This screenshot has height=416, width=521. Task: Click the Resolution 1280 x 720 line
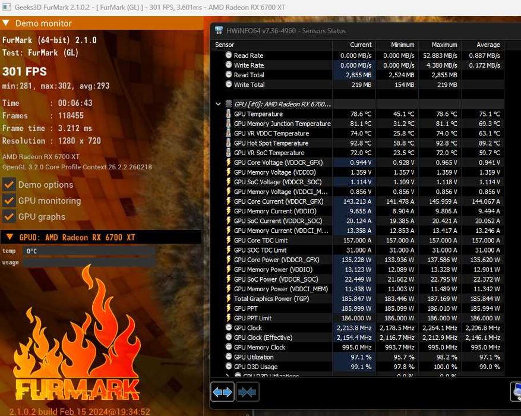click(x=52, y=141)
